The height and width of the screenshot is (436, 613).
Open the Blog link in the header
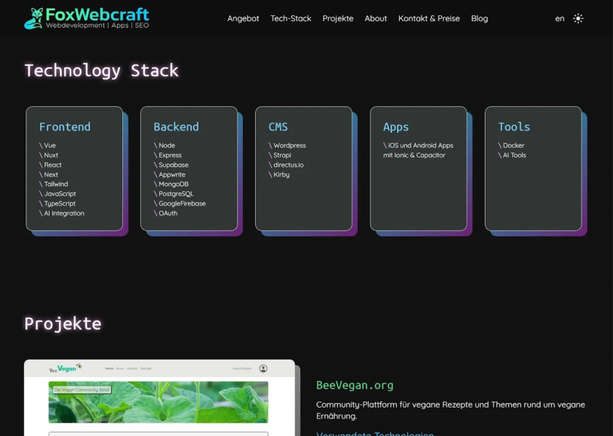[x=479, y=19]
